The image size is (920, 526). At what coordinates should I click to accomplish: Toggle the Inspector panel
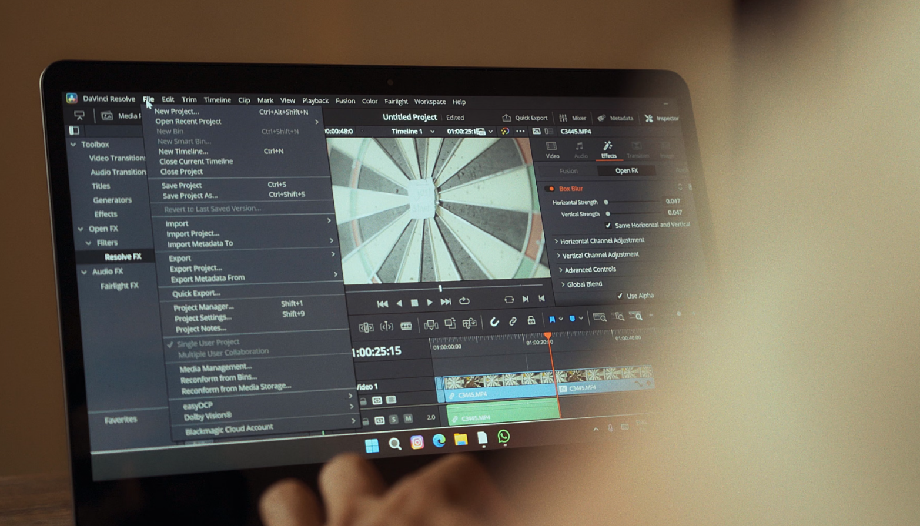[x=661, y=118]
